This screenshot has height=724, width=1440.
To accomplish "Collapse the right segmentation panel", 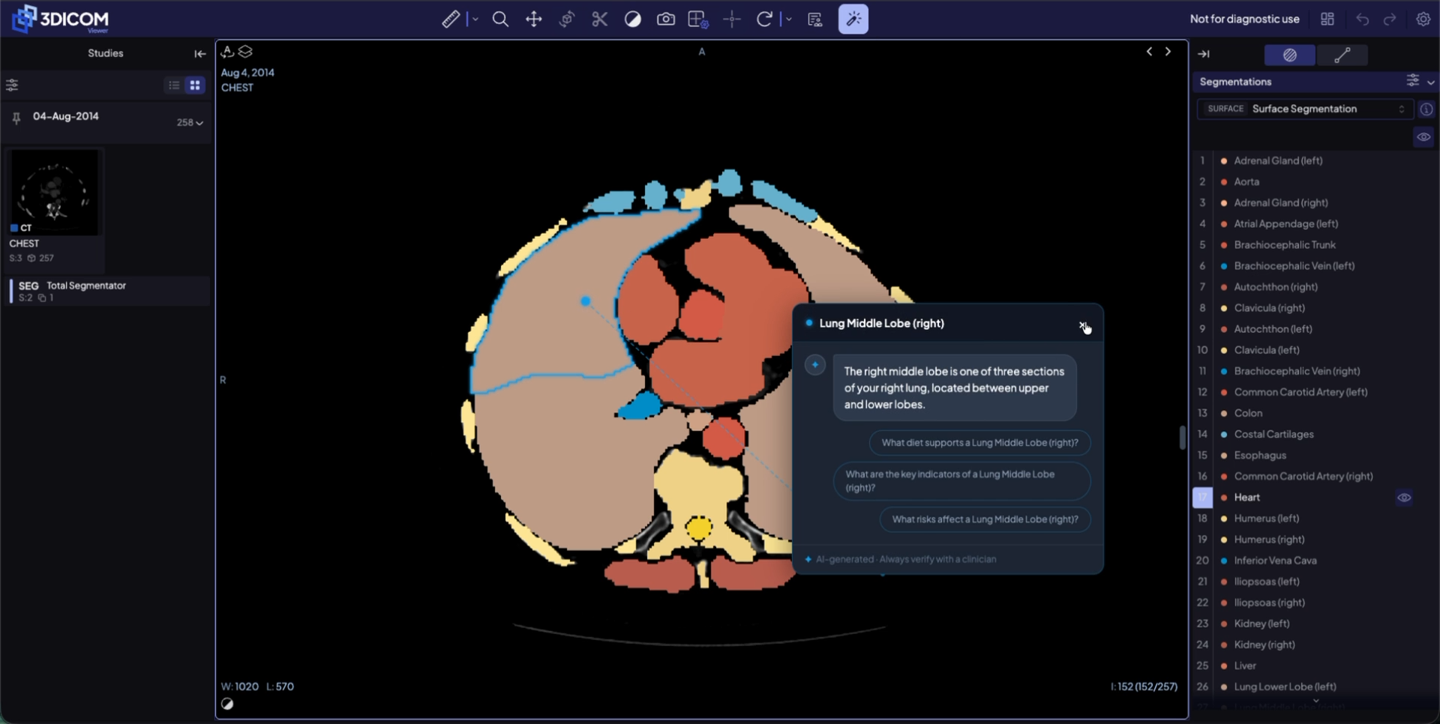I will coord(1204,54).
